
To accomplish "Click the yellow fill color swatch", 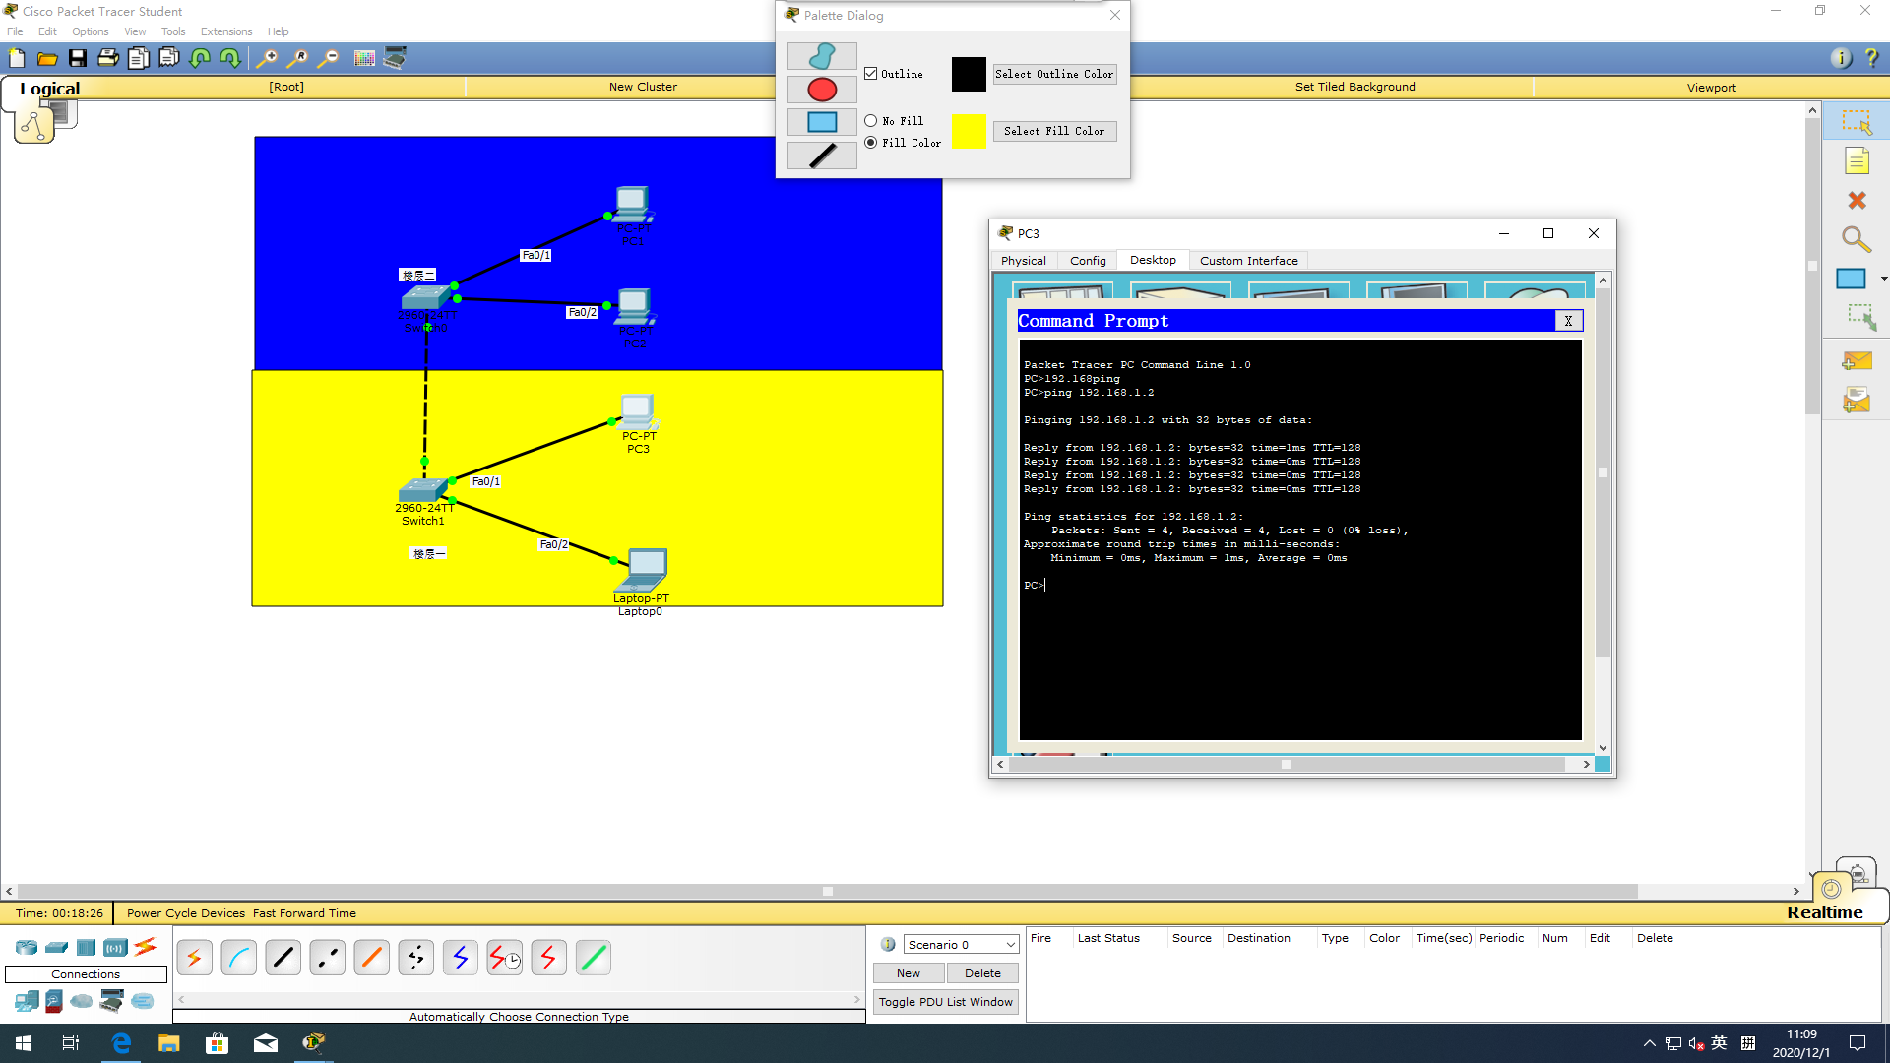I will (969, 131).
